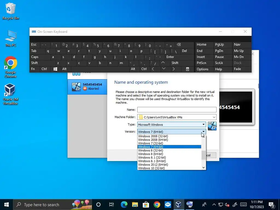Click the Nav key on On-Screen Keyboard
This screenshot has width=280, height=210.
(241, 45)
